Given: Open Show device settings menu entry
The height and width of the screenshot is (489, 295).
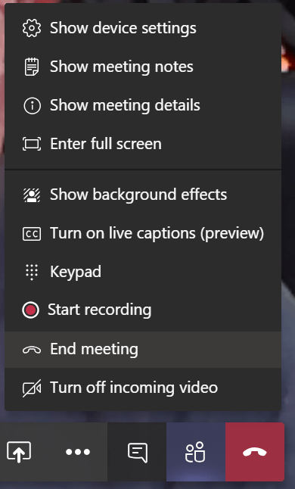Looking at the screenshot, I should (143, 28).
